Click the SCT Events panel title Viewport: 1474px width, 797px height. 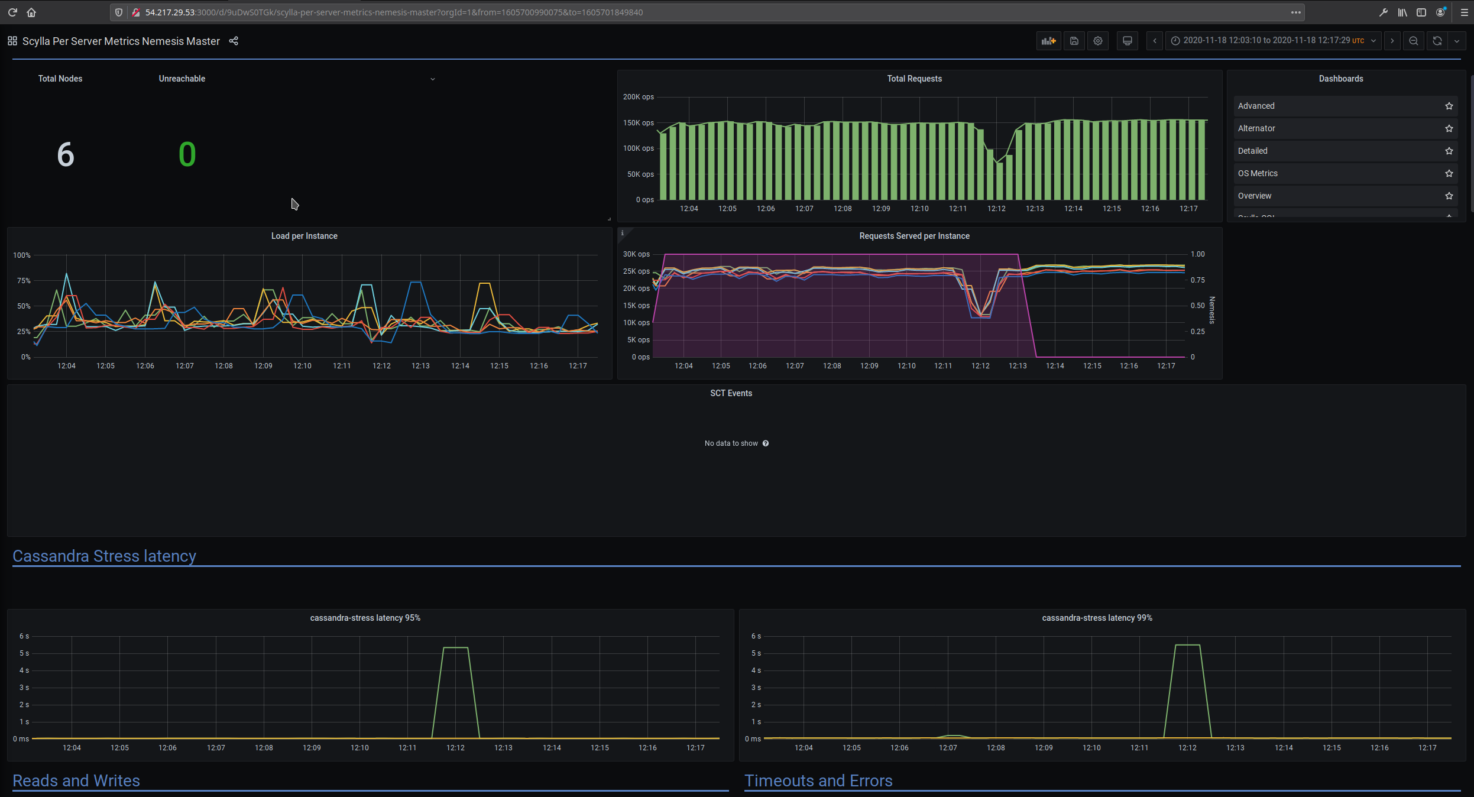(731, 393)
